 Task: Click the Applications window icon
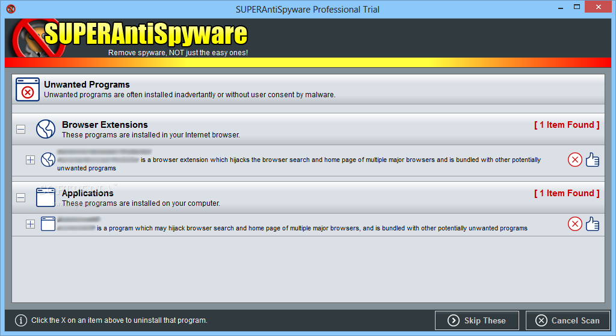46,197
